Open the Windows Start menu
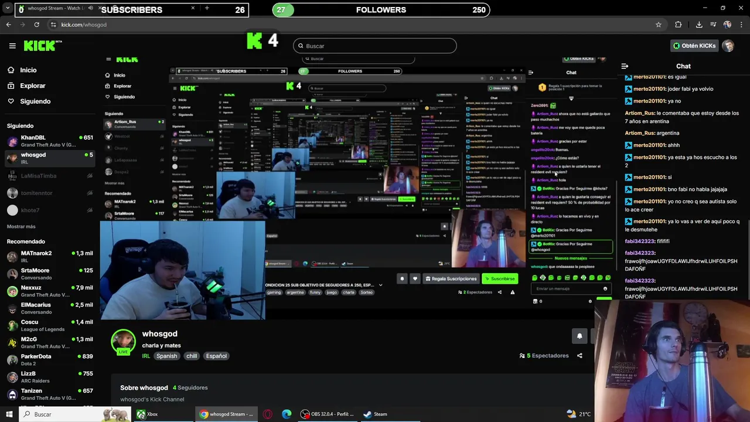Viewport: 750px width, 422px height. [x=9, y=414]
